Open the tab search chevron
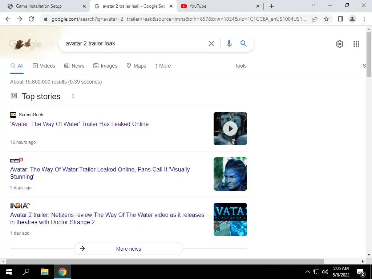 point(314,5)
